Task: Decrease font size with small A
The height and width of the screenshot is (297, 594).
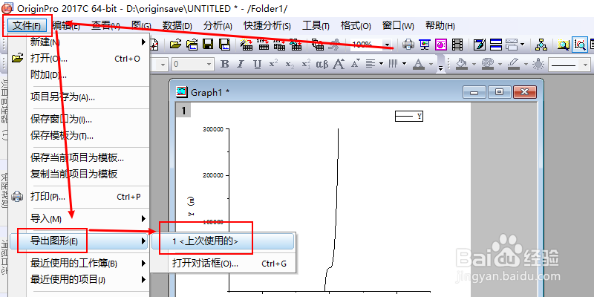Action: tap(356, 64)
